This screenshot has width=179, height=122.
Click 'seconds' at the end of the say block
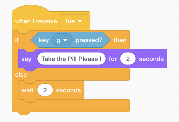tap(151, 59)
